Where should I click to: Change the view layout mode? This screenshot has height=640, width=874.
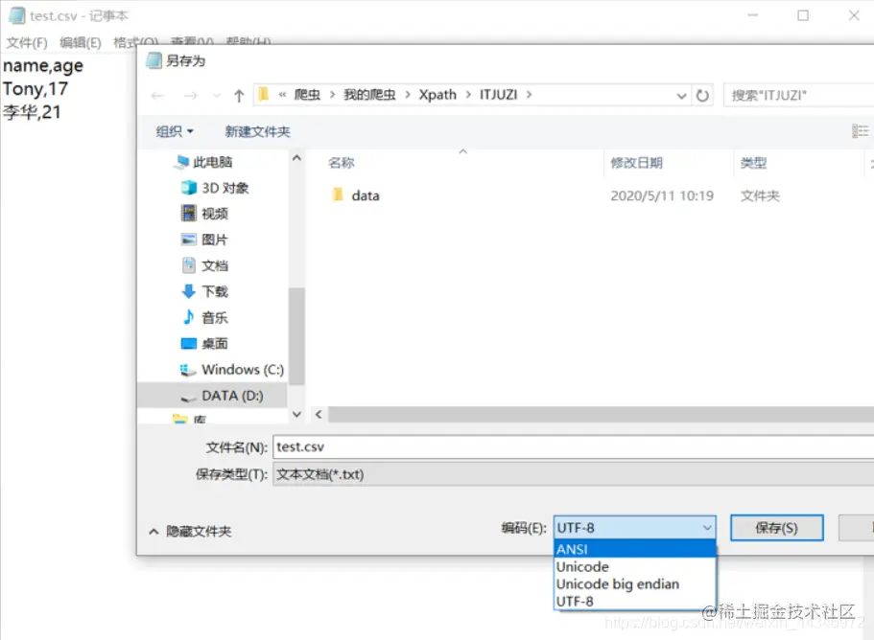point(862,129)
